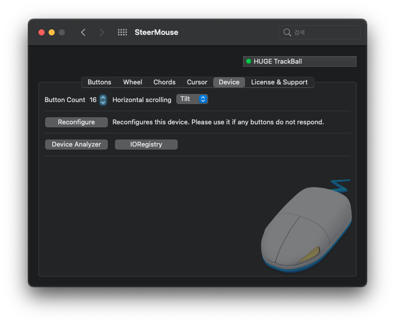The width and height of the screenshot is (395, 324).
Task: Click the SteerMouse window title
Action: [x=156, y=32]
